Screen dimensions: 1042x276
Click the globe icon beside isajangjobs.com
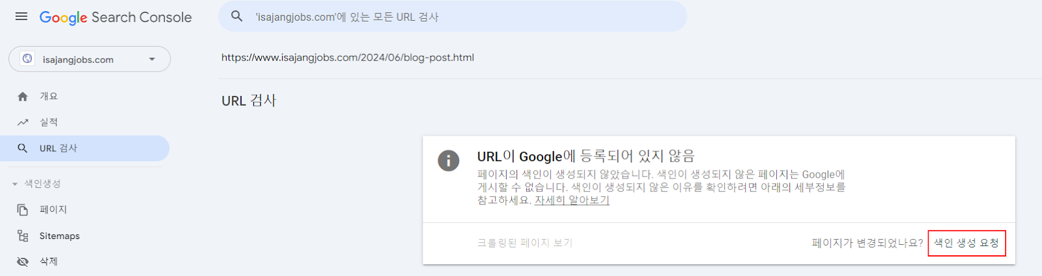(27, 59)
